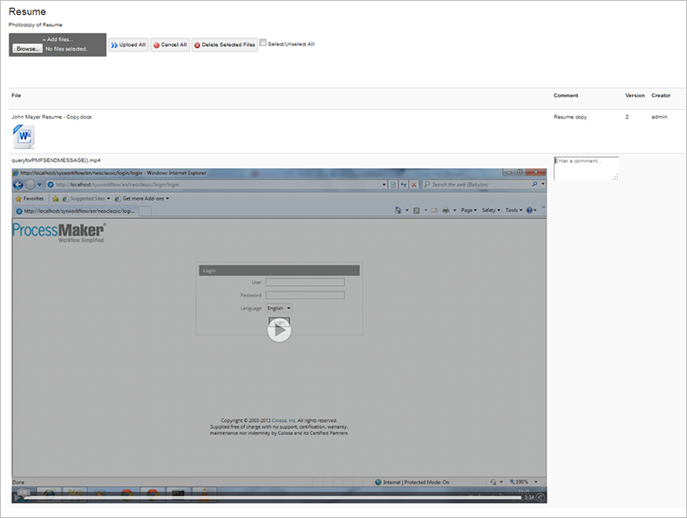687x518 pixels.
Task: Click the blue help icon in IE command bar
Action: (529, 210)
